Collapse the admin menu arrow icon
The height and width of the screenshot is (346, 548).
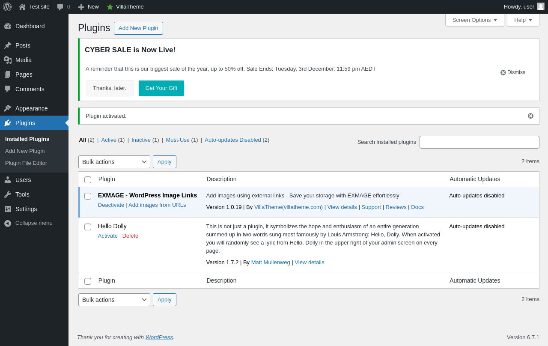[x=8, y=223]
